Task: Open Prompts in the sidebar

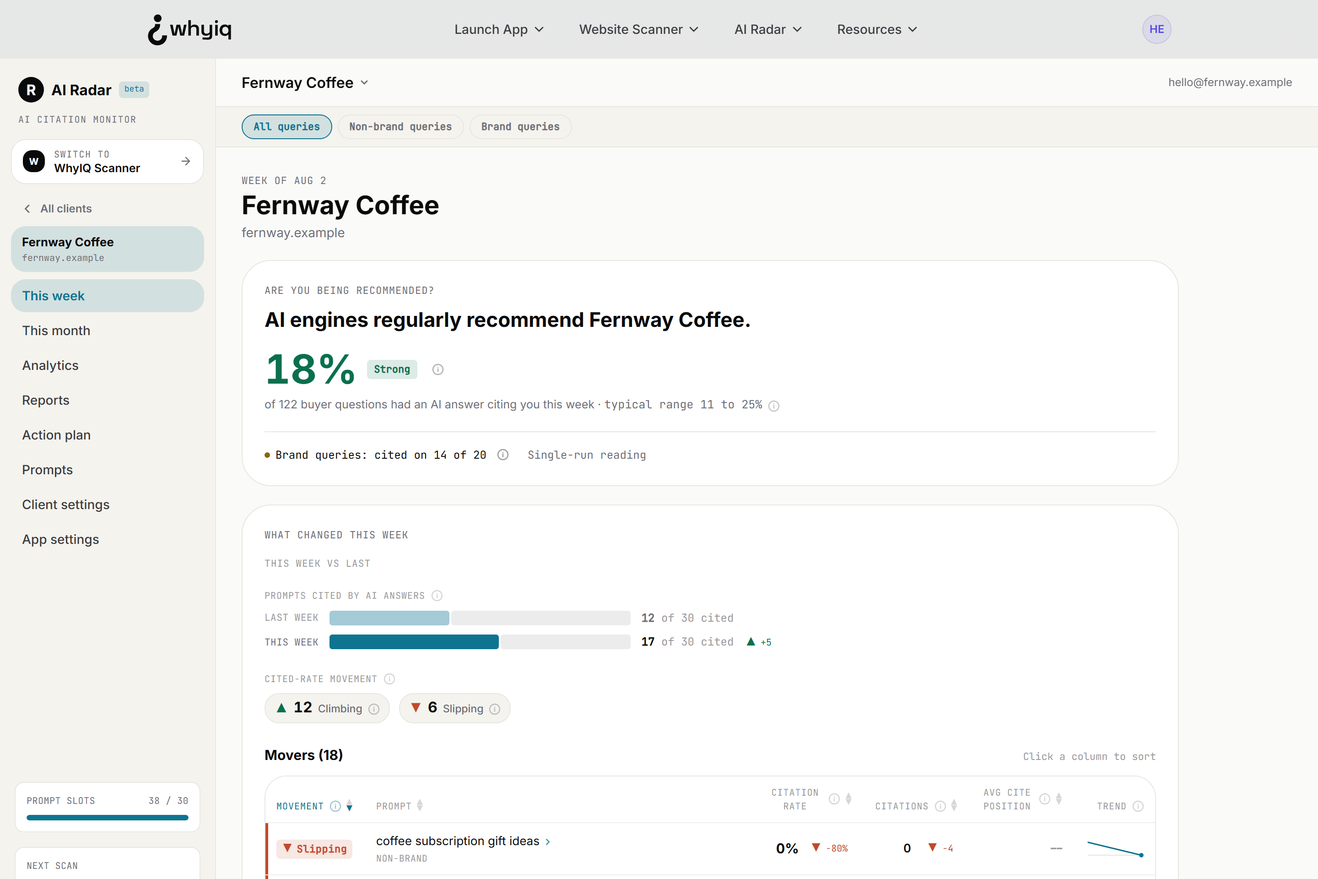Action: [107, 470]
